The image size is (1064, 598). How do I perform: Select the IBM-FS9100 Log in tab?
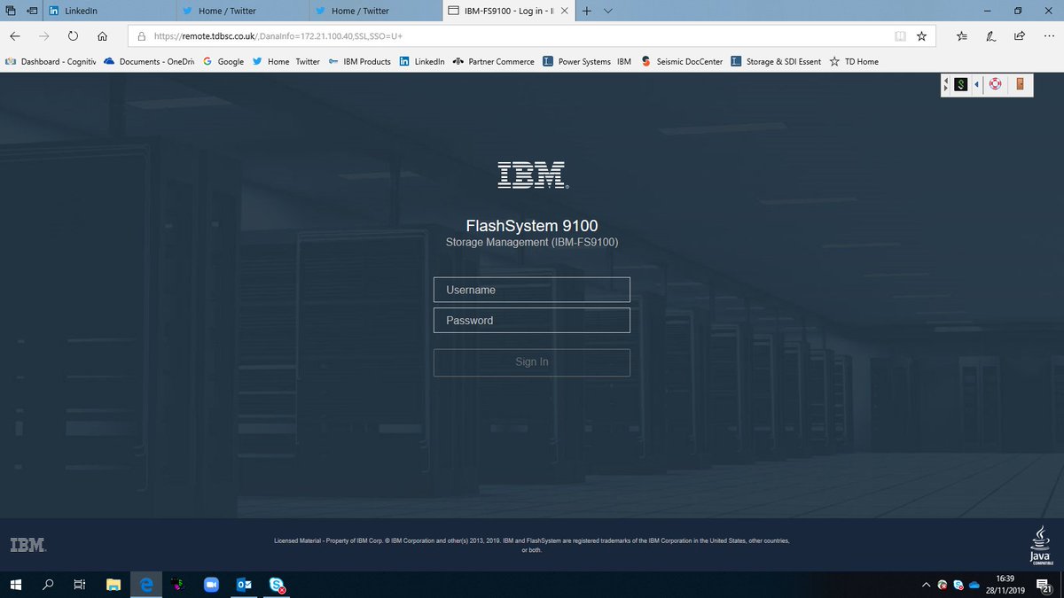(x=509, y=12)
